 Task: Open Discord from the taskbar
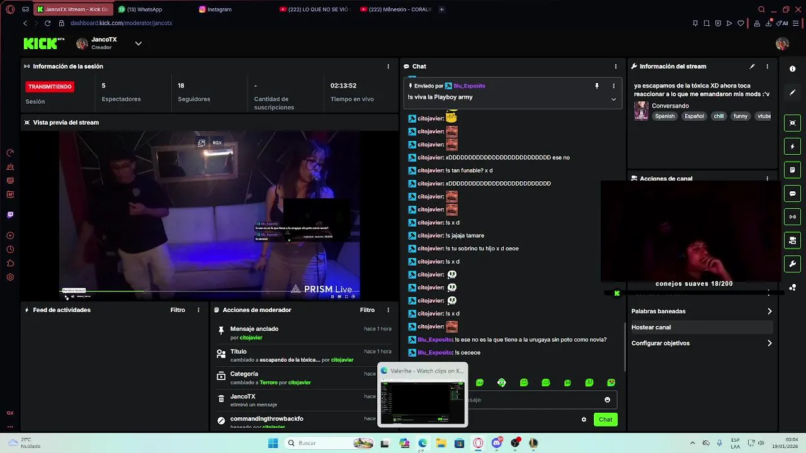(497, 443)
